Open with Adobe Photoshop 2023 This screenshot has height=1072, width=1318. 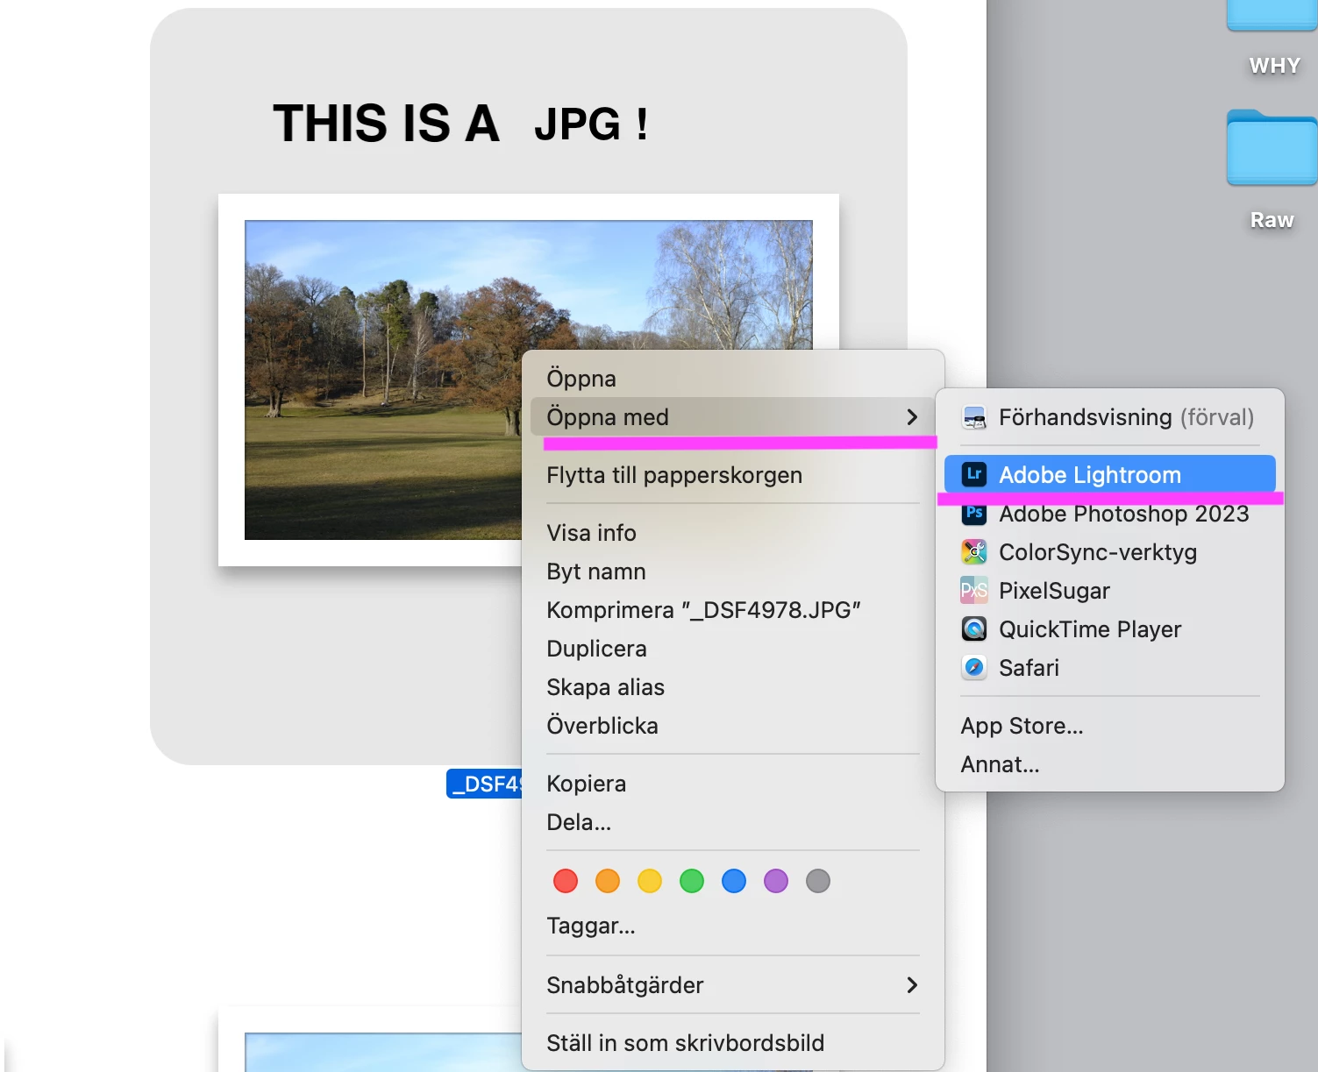1110,514
